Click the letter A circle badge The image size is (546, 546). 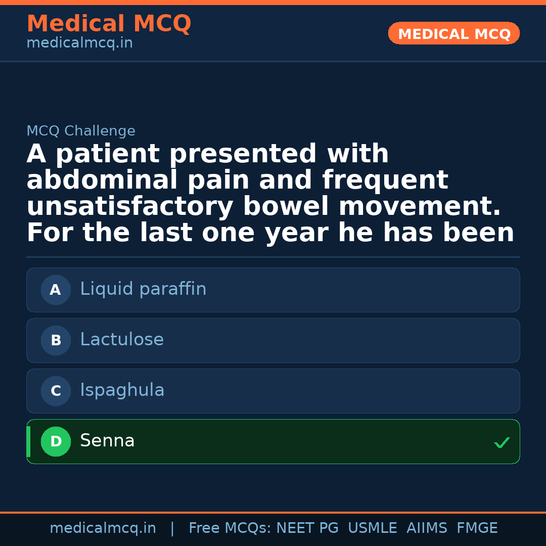coord(56,290)
